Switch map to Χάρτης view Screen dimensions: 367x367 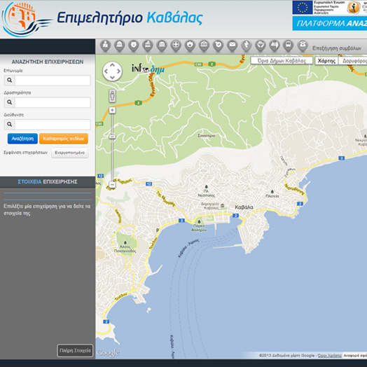pos(326,61)
